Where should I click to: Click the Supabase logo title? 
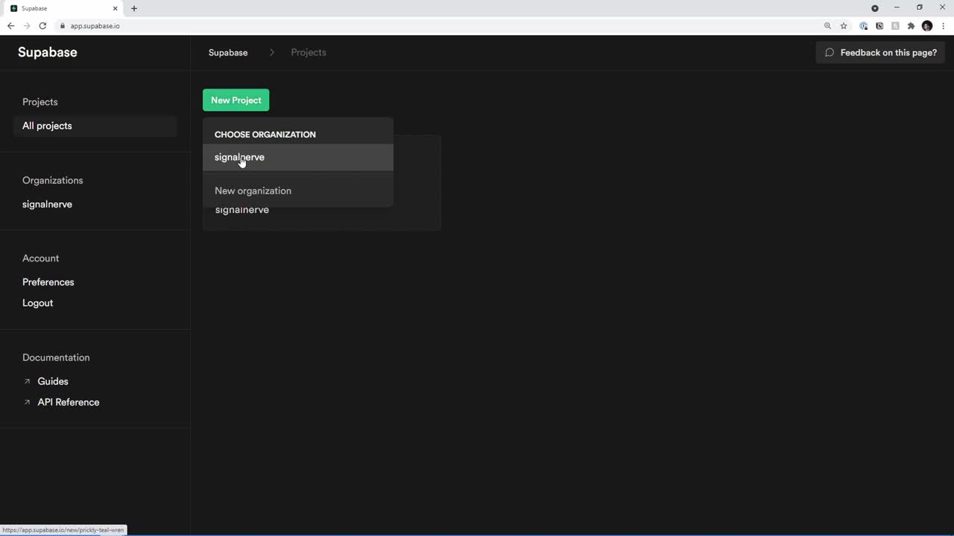pos(47,52)
